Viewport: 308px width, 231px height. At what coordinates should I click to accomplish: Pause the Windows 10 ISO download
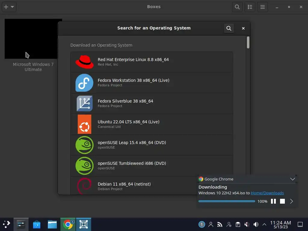coord(273,201)
